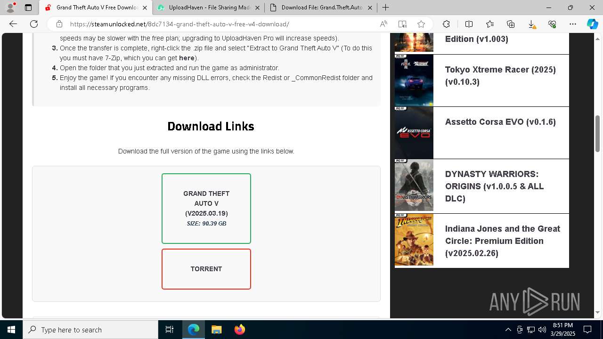Viewport: 603px width, 339px height.
Task: Activate the Read aloud icon
Action: point(383,24)
